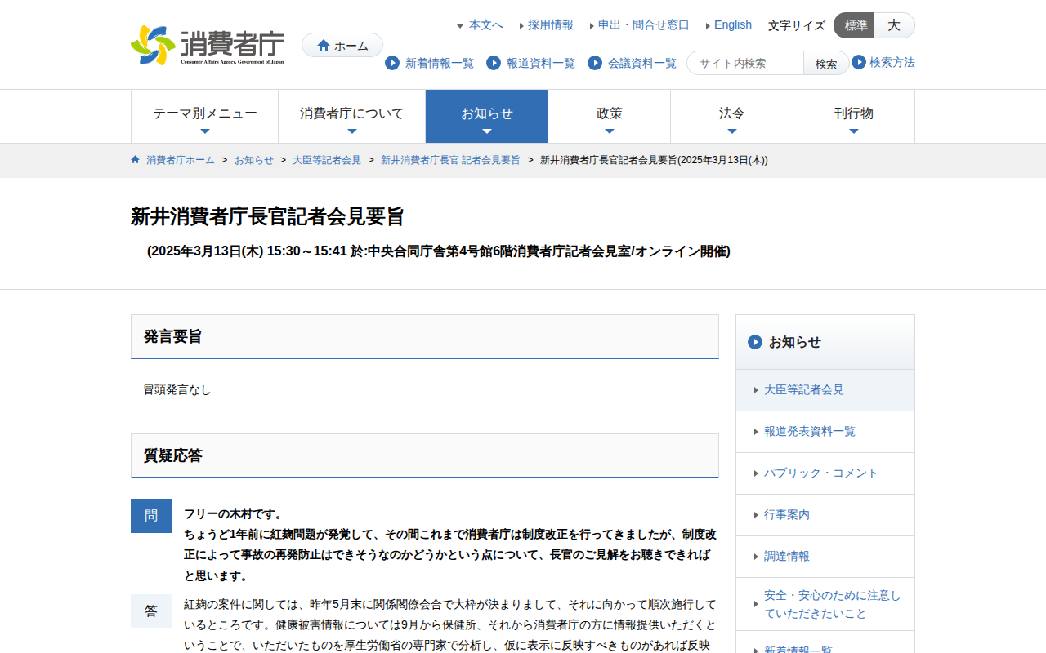Go to 大臣等記者会見 breadcrumb link
Screen dimensions: 1046x653
tap(327, 160)
